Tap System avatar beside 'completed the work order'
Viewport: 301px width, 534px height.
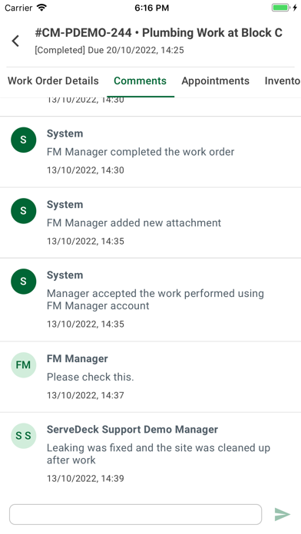pyautogui.click(x=24, y=140)
